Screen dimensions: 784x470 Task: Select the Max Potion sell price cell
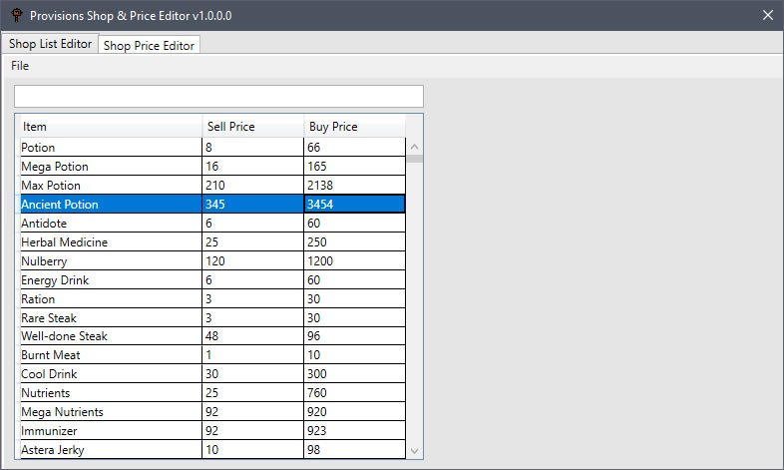tap(252, 186)
